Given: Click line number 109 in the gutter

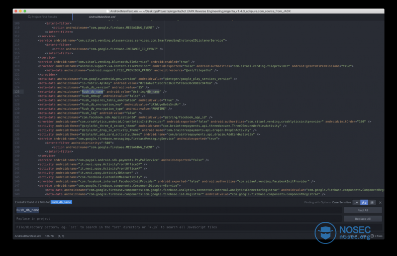Looking at the screenshot, I should pos(17,23).
